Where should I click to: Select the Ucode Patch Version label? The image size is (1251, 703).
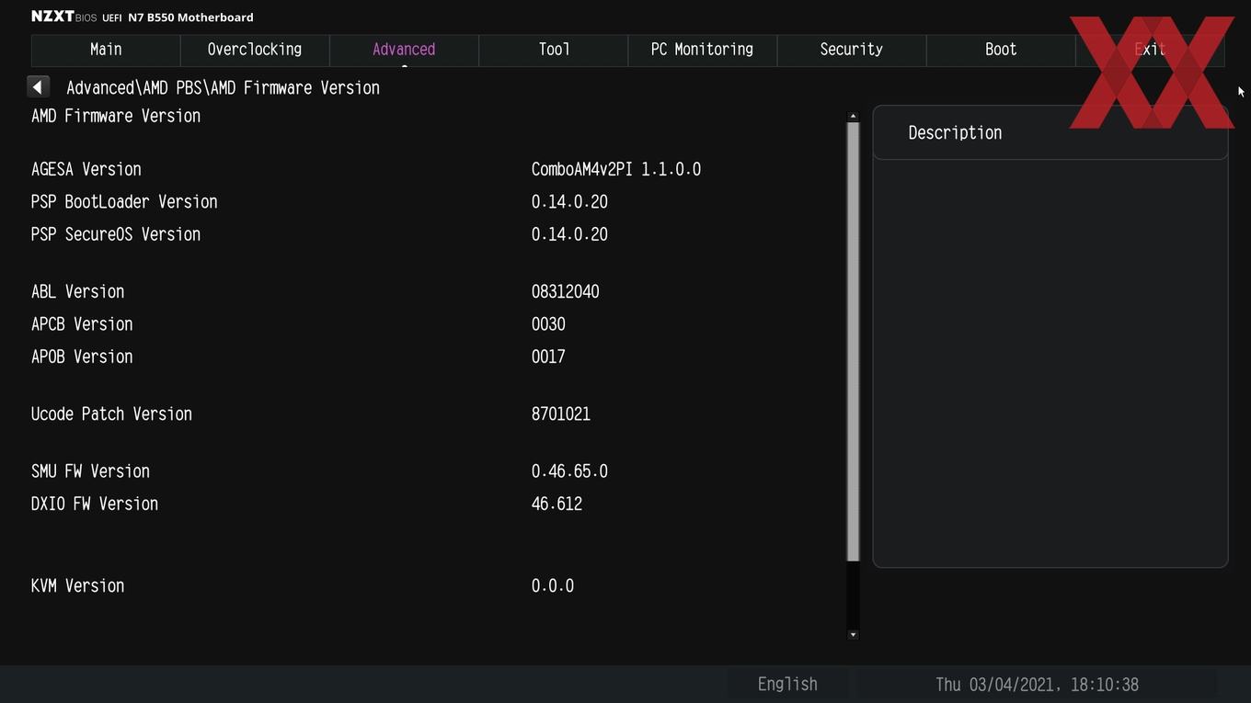tap(111, 414)
